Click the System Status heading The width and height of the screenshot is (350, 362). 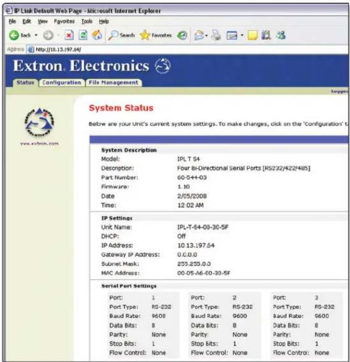click(x=121, y=108)
